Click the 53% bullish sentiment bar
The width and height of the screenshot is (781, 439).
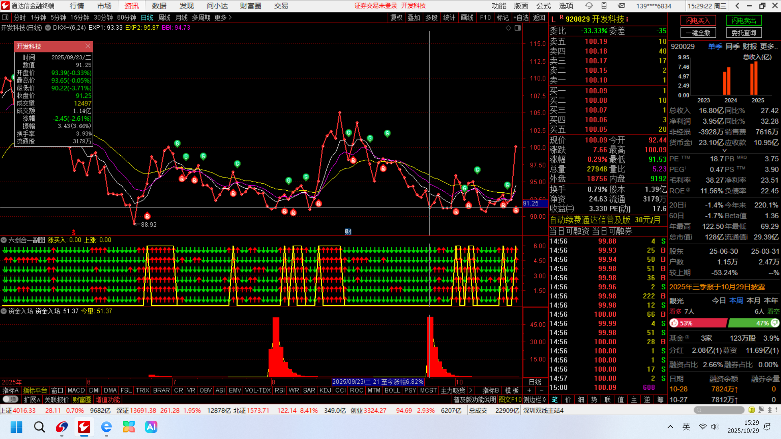[698, 323]
